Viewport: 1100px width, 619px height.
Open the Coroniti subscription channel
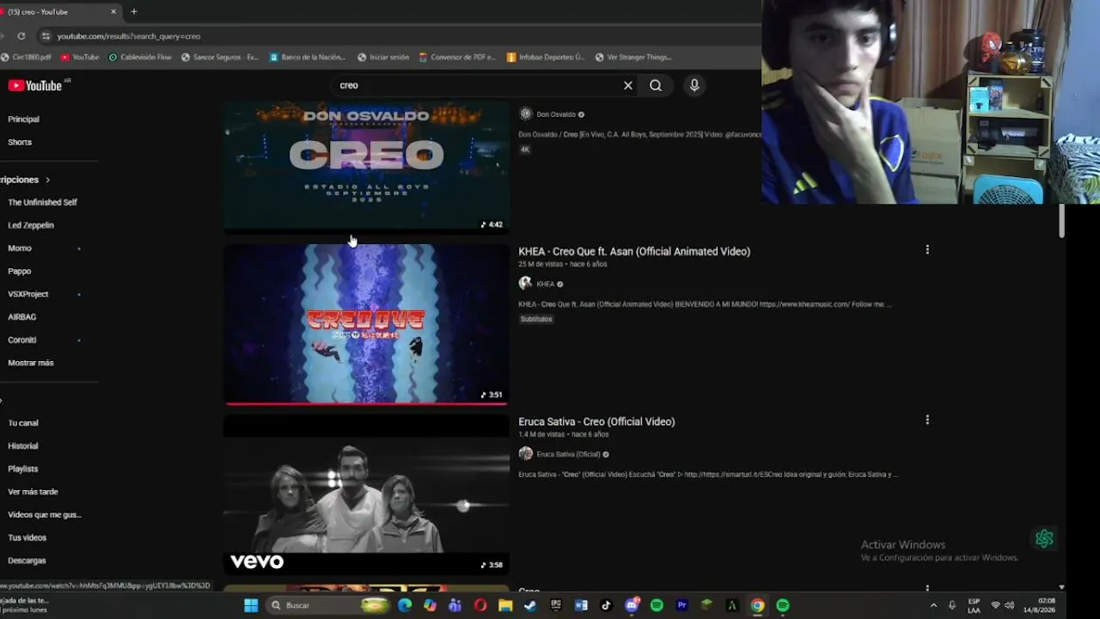point(22,340)
